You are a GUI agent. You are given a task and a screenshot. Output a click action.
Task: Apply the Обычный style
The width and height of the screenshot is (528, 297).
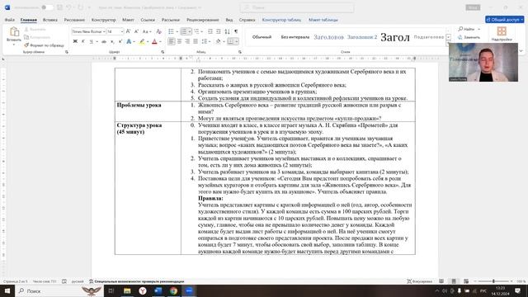pyautogui.click(x=262, y=37)
